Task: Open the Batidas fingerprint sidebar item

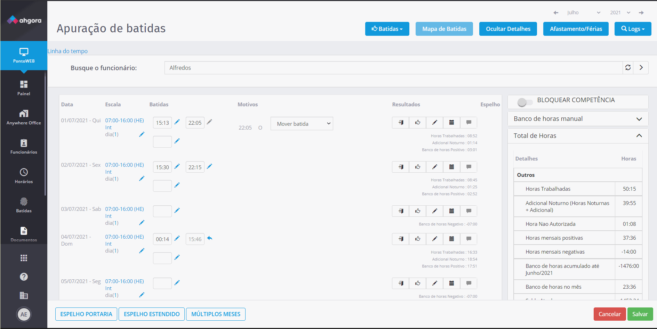Action: tap(24, 205)
